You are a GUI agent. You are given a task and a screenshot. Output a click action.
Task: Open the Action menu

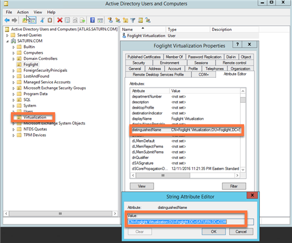[23, 12]
